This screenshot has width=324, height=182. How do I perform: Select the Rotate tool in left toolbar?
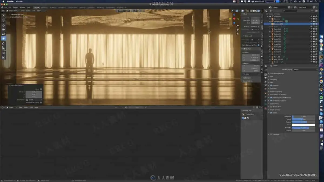click(x=4, y=29)
